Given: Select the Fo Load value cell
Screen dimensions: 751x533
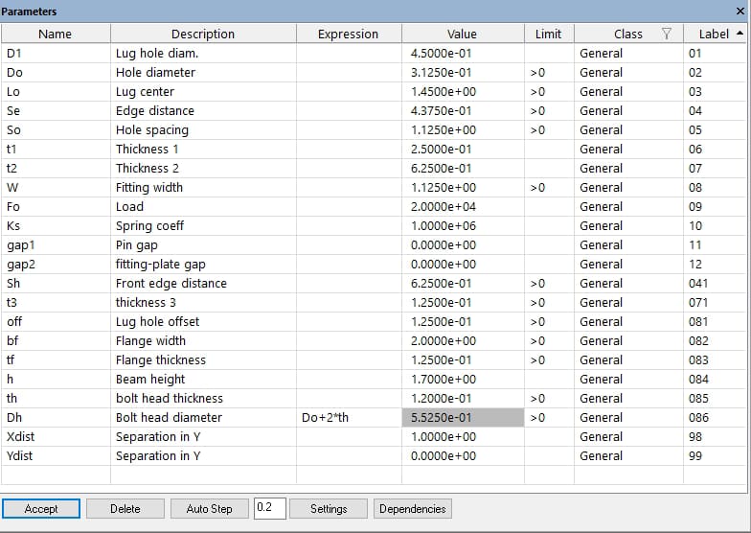Looking at the screenshot, I should click(462, 207).
